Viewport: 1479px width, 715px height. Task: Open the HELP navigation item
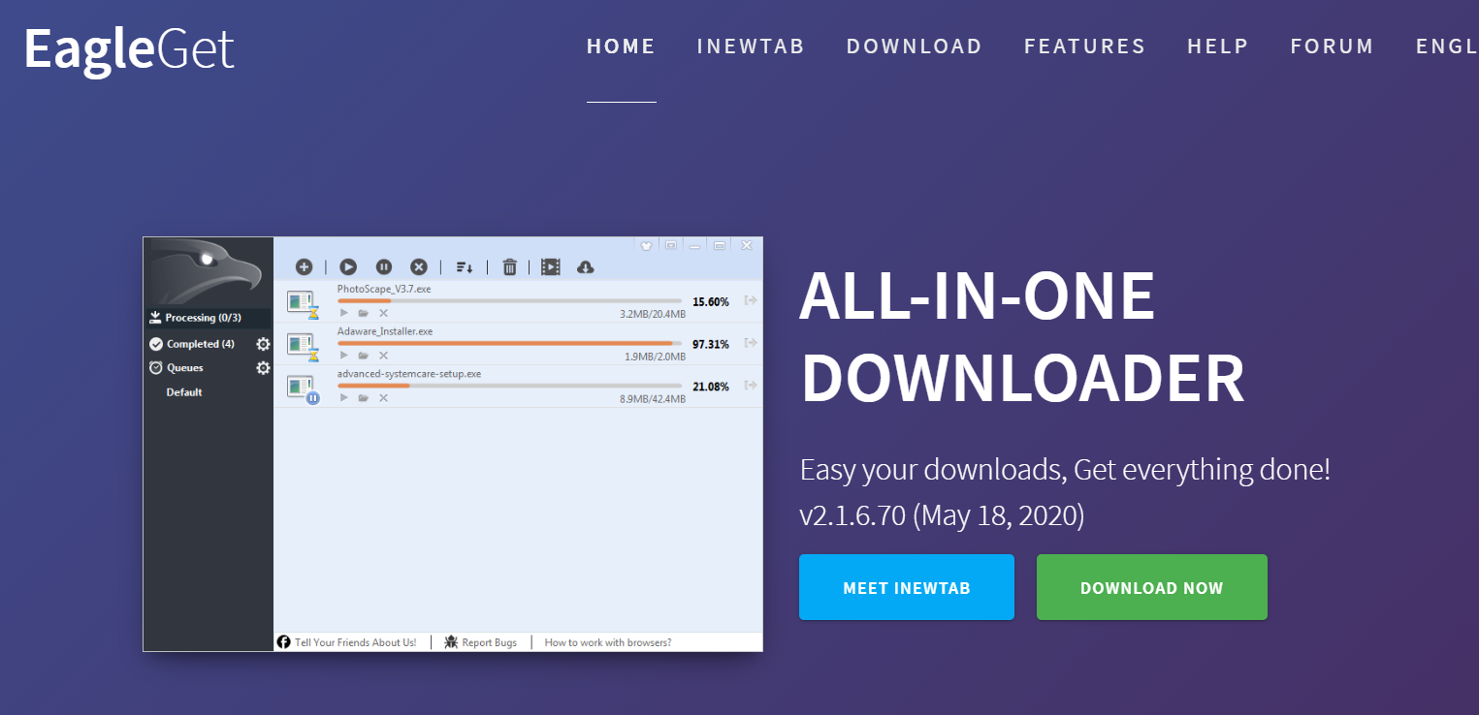(1218, 47)
